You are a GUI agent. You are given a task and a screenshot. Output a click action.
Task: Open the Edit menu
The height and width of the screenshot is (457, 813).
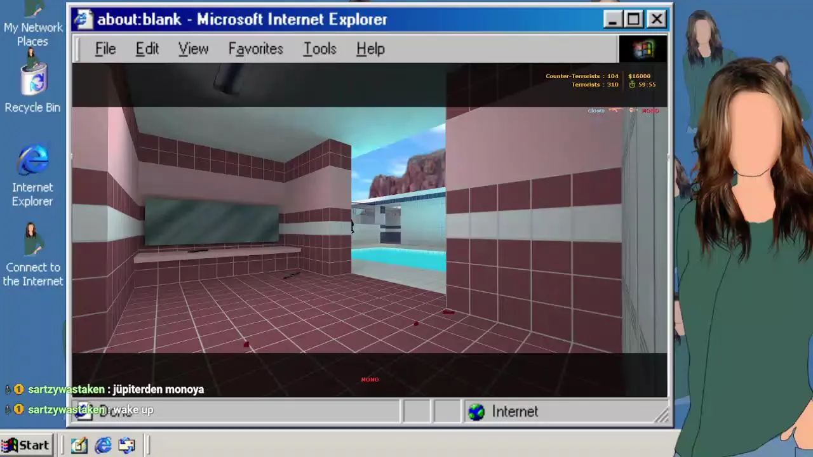click(147, 49)
